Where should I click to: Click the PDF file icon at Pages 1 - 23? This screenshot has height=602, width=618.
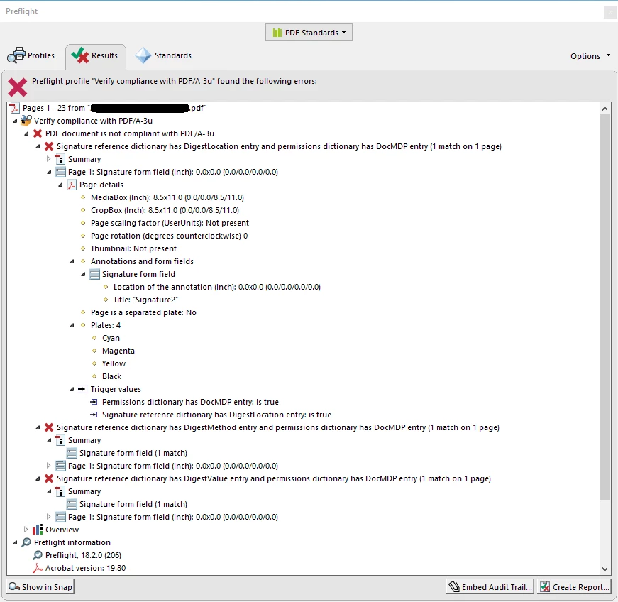tap(15, 108)
